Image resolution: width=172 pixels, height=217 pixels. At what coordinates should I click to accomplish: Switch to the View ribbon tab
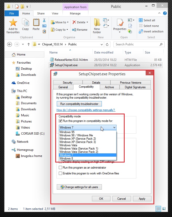(x=55, y=13)
